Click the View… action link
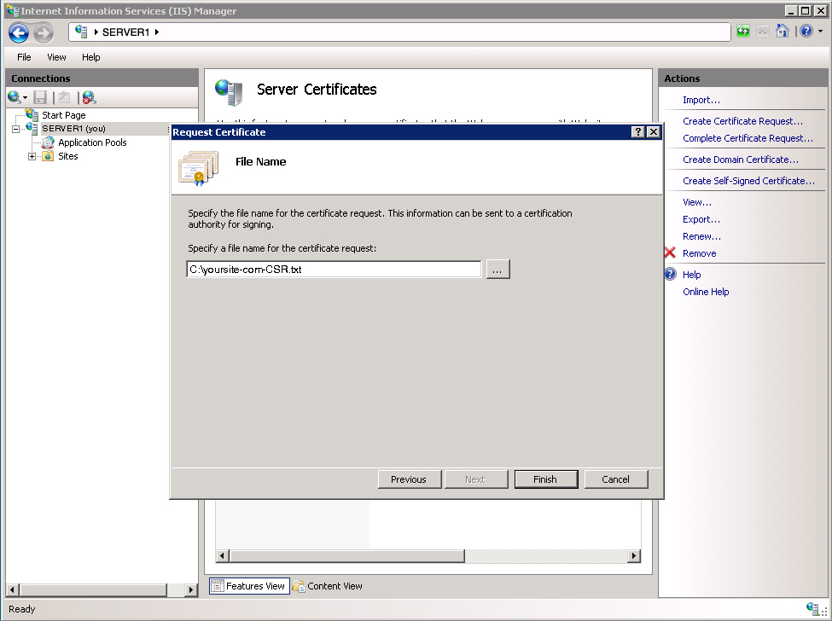Viewport: 832px width, 621px height. click(696, 202)
